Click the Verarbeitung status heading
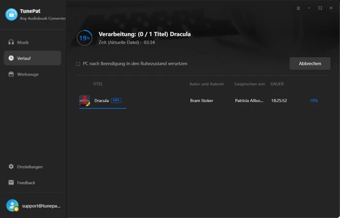The image size is (340, 218). [x=145, y=34]
